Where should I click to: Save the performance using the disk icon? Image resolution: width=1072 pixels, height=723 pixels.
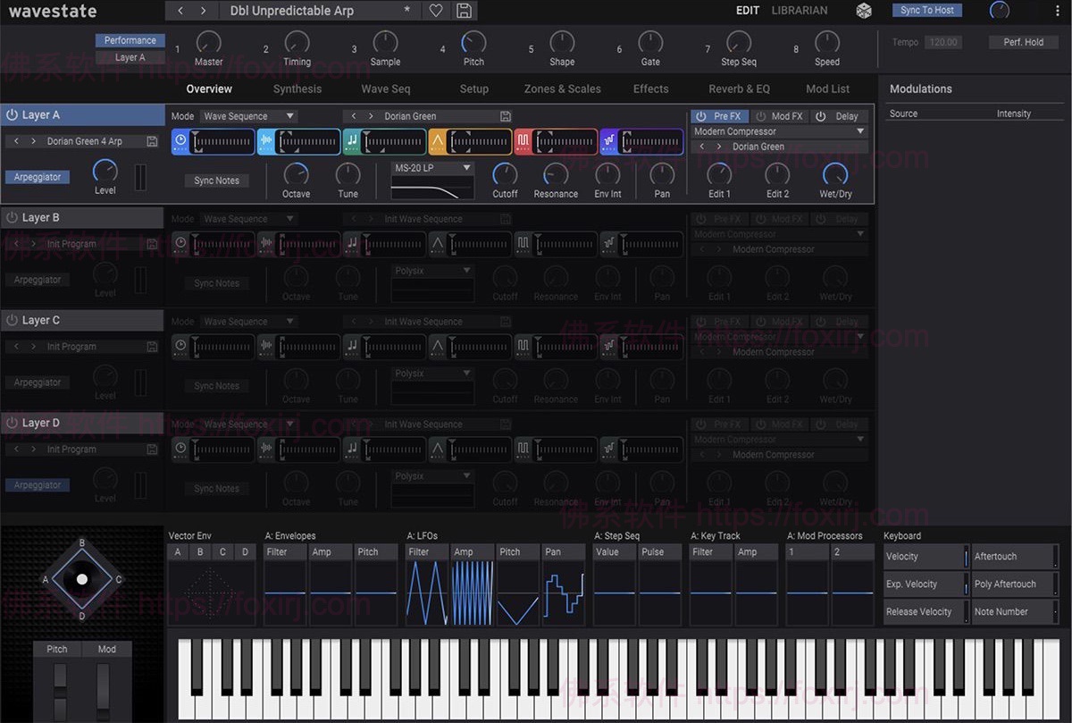coord(463,11)
